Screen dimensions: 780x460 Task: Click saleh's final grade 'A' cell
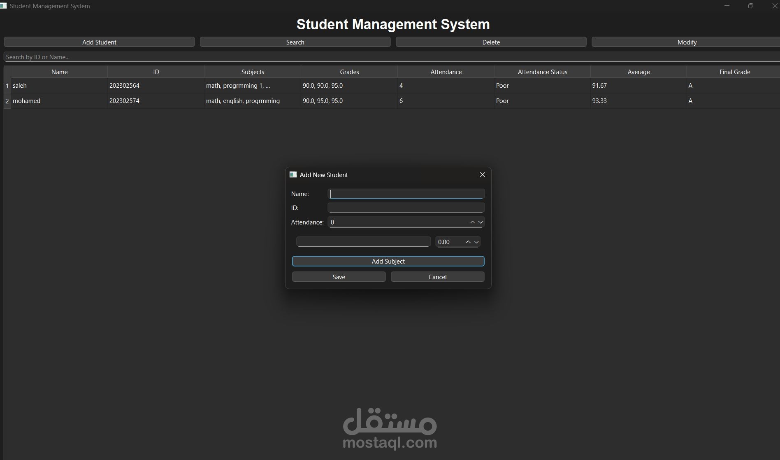[734, 86]
